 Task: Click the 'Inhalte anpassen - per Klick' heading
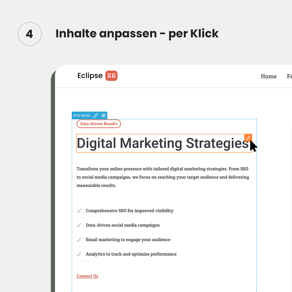click(x=137, y=34)
